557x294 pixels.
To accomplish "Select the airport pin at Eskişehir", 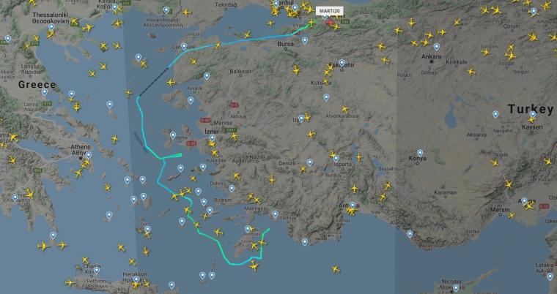I will click(342, 62).
